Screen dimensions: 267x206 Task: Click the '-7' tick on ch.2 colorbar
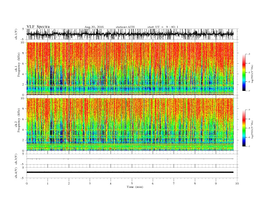[249, 146]
